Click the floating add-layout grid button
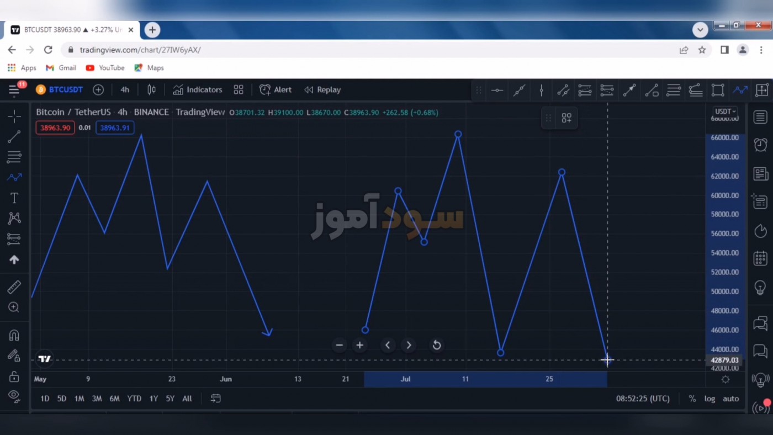This screenshot has width=773, height=435. click(x=566, y=118)
